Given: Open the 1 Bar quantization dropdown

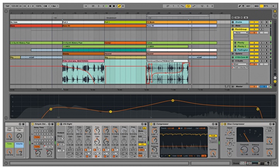Looking at the screenshot, I should pyautogui.click(x=55, y=7).
